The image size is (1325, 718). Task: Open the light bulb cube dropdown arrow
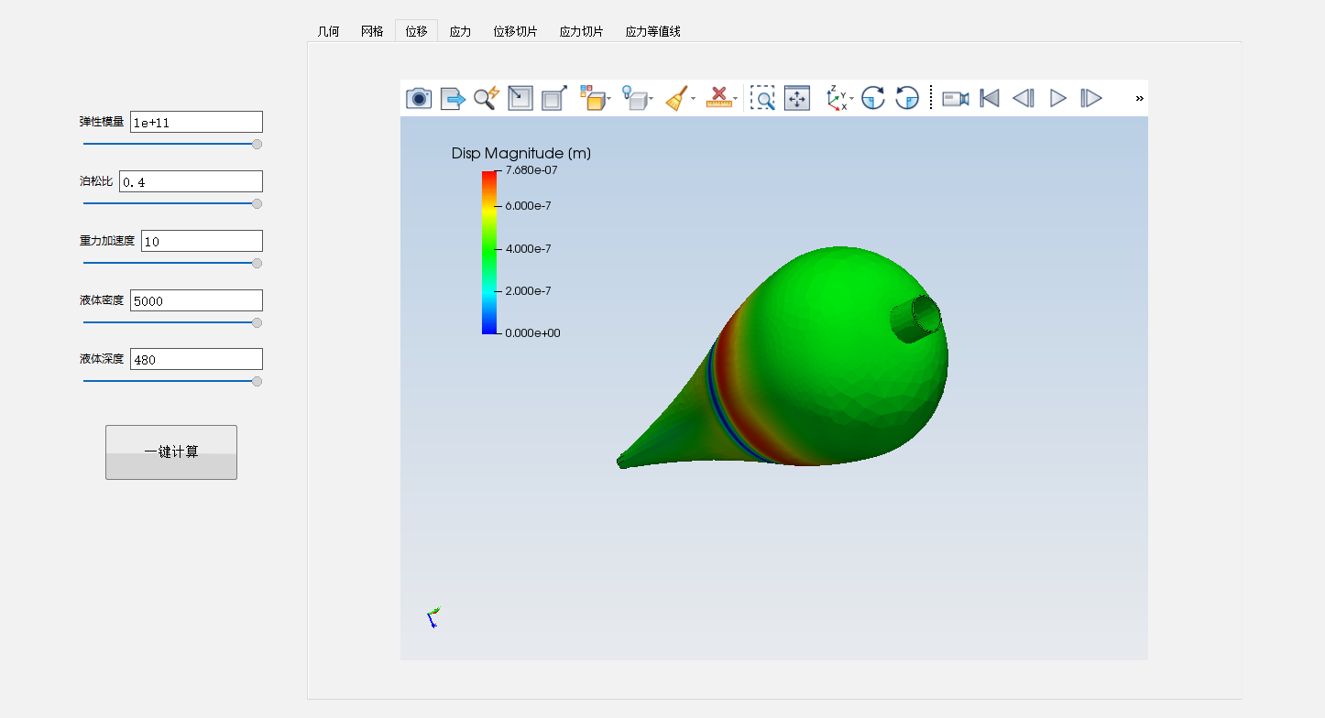pyautogui.click(x=652, y=99)
